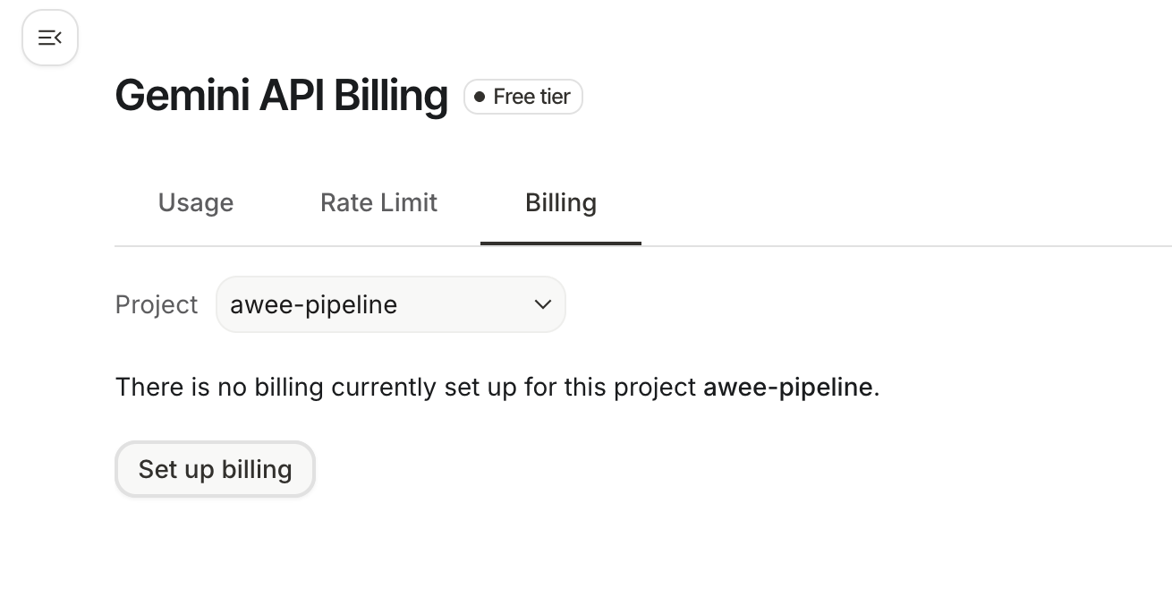Click the awee-pipeline text inside the dropdown

313,304
